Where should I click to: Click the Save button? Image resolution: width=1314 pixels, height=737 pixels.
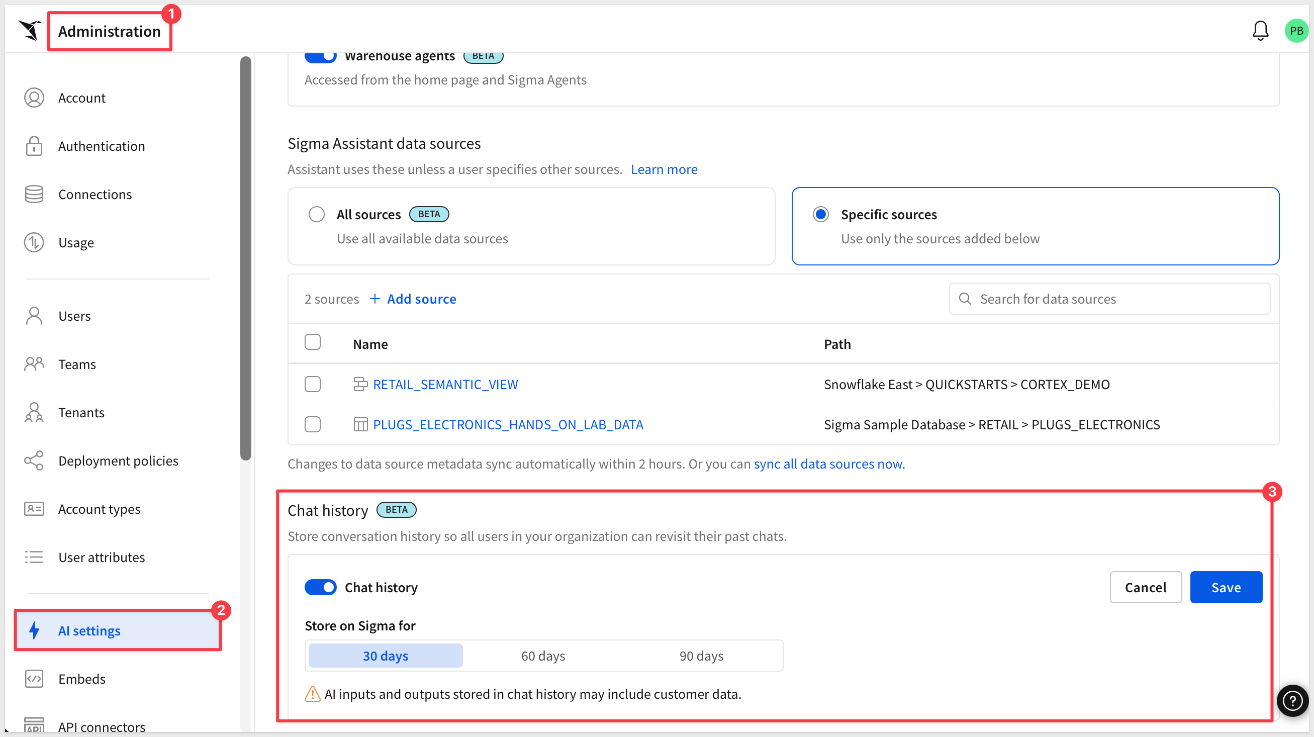(x=1226, y=587)
